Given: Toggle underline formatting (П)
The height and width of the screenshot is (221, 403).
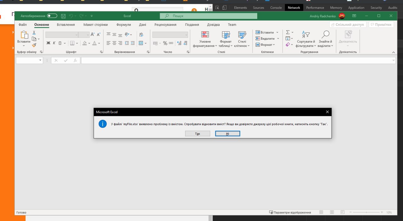Looking at the screenshot, I should (x=60, y=43).
